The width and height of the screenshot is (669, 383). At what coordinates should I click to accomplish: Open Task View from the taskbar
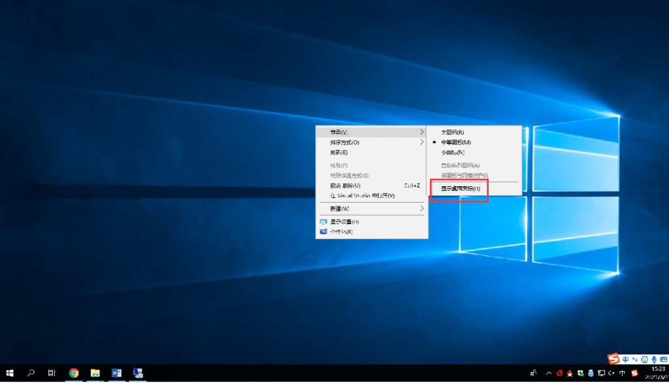pyautogui.click(x=52, y=373)
